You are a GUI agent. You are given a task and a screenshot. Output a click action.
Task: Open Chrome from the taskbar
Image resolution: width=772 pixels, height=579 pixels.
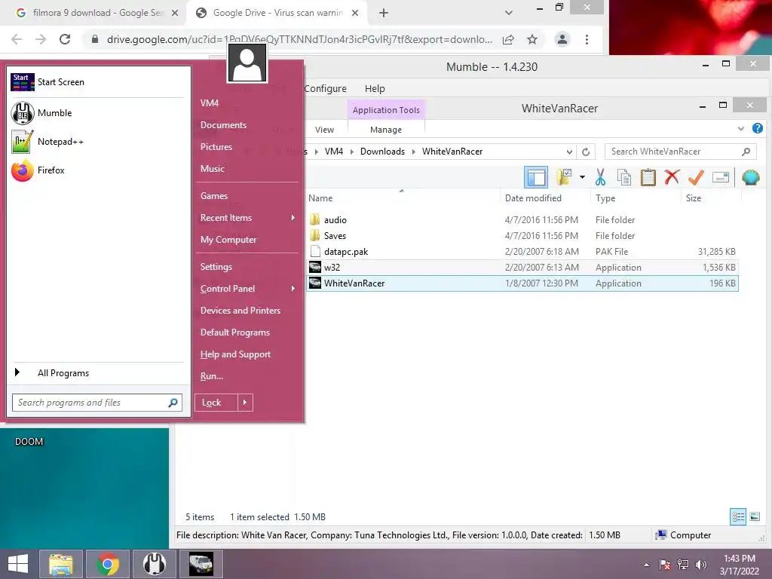[108, 564]
